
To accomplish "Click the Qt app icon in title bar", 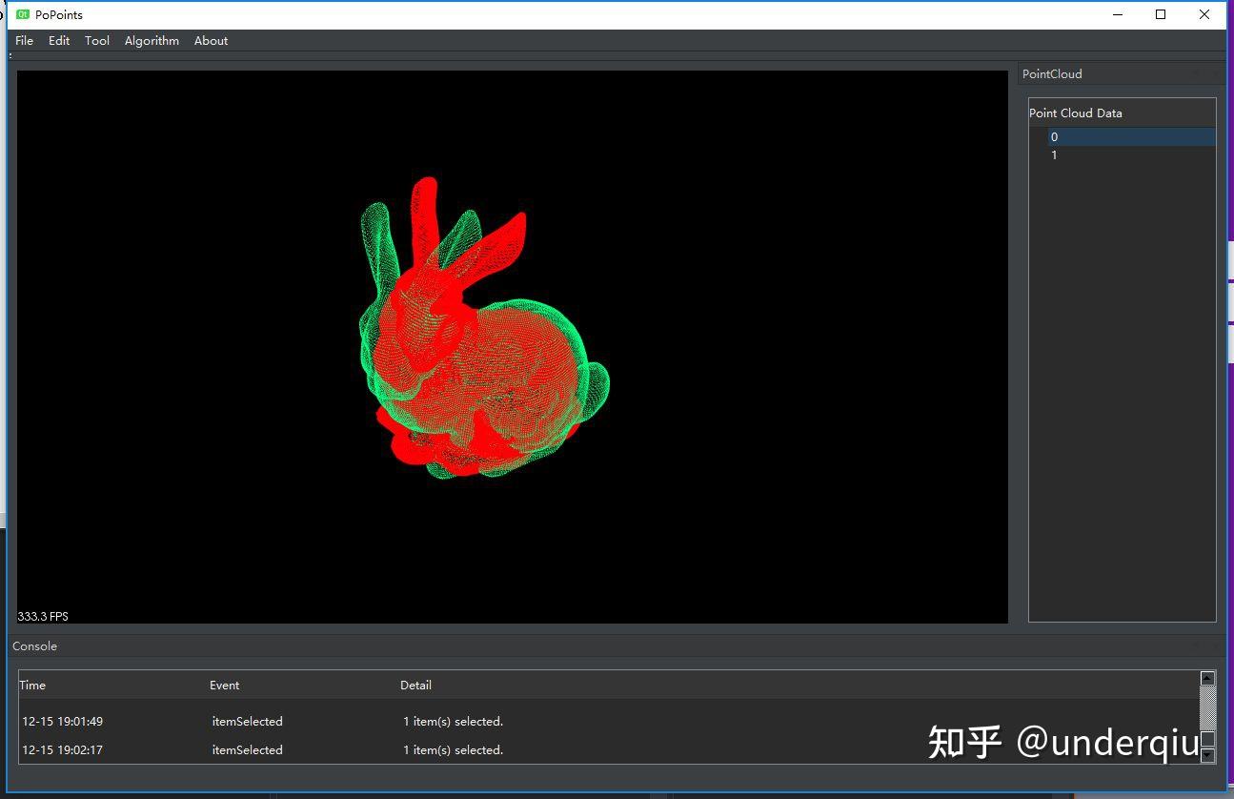I will point(23,14).
